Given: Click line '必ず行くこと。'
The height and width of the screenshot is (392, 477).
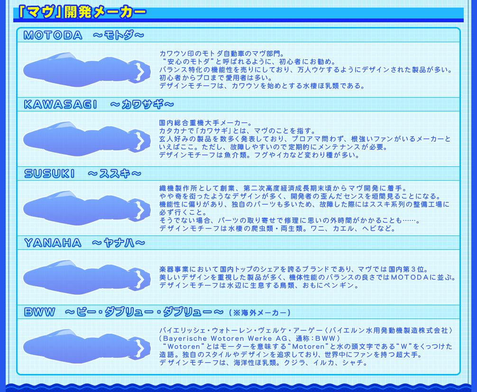Looking at the screenshot, I should tap(183, 212).
